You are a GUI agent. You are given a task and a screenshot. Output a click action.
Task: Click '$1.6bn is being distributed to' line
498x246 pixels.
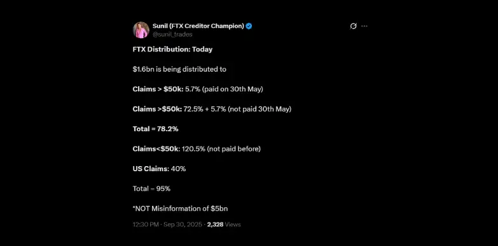point(179,69)
